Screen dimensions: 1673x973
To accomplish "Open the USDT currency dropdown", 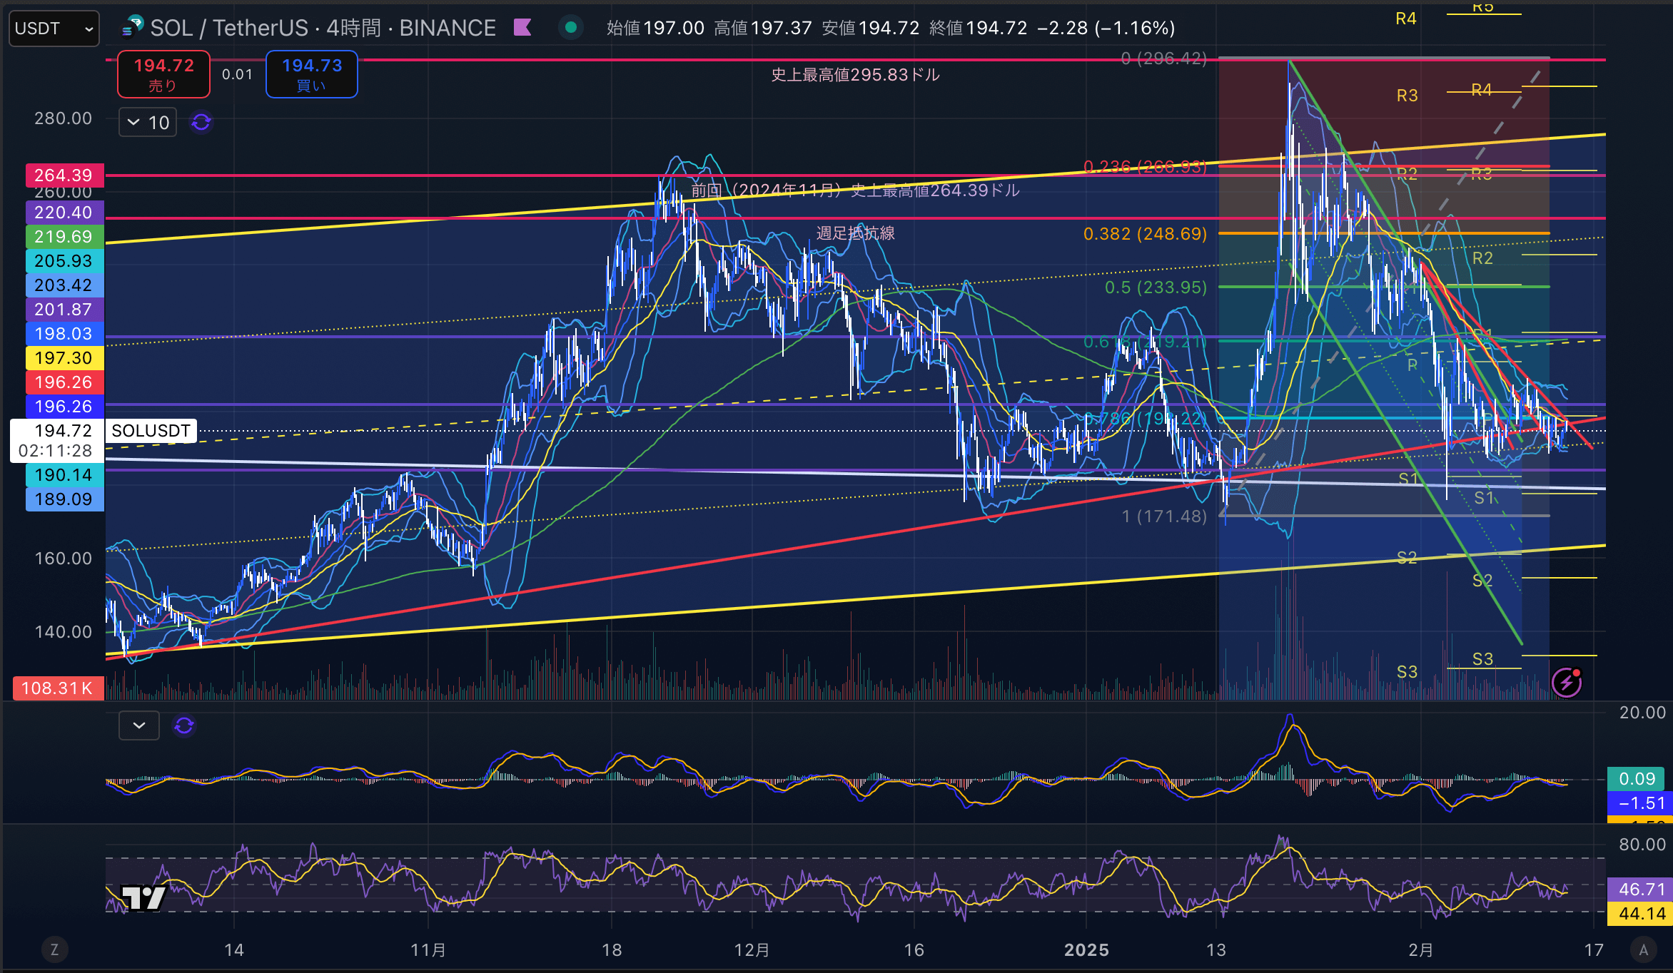I will click(54, 29).
